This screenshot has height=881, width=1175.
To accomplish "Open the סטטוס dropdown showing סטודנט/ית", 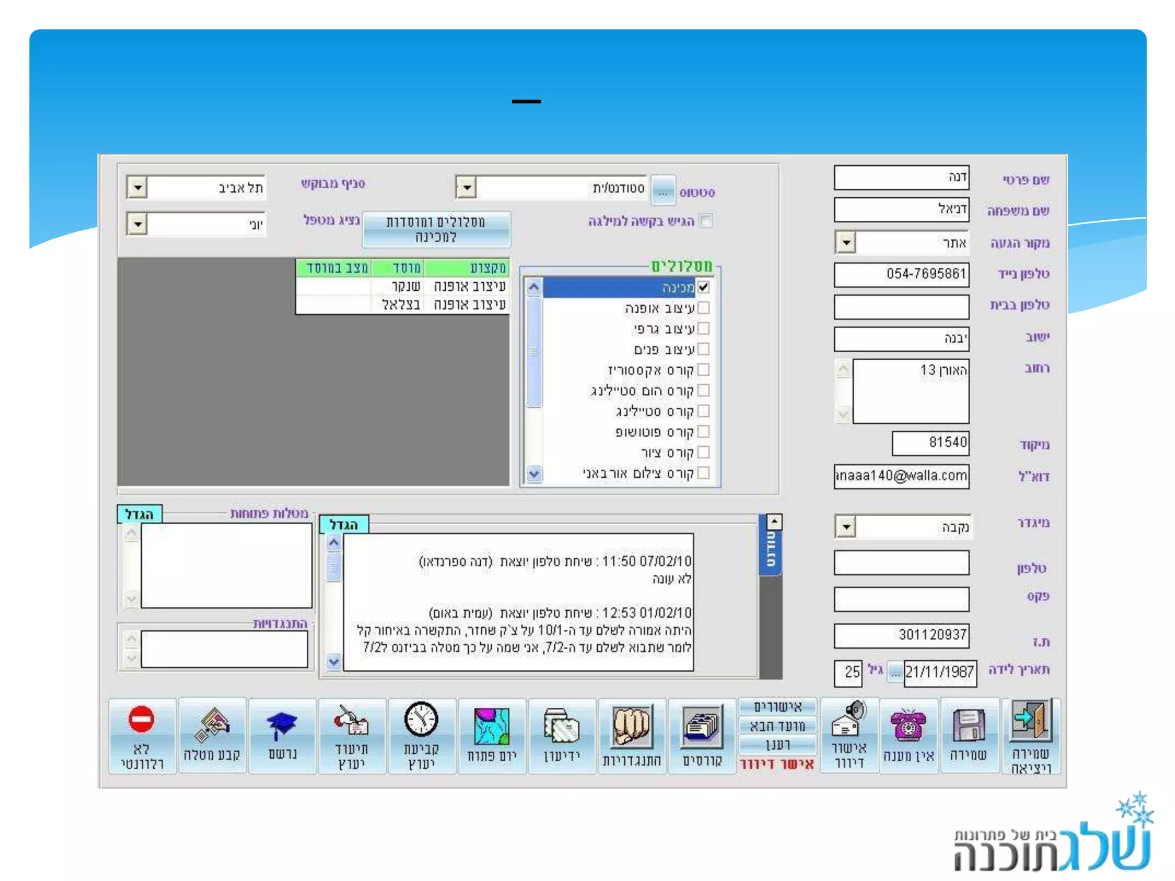I will 466,188.
